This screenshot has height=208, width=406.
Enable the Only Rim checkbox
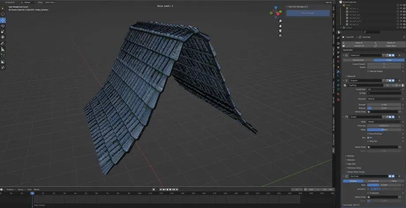[368, 141]
